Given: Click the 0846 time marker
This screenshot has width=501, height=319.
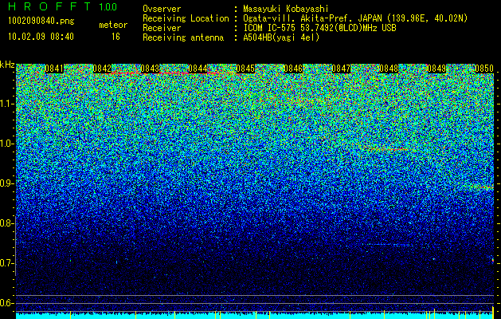Looking at the screenshot, I should [293, 69].
